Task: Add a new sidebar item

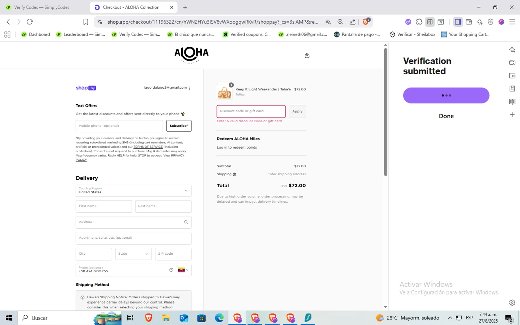Action: [x=512, y=115]
